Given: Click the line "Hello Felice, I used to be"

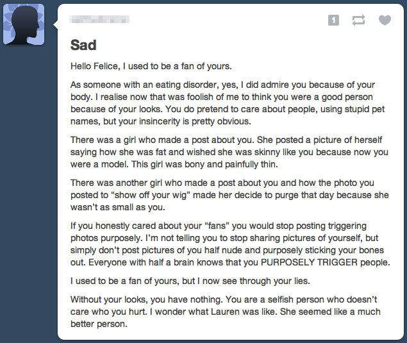Looking at the screenshot, I should [151, 66].
